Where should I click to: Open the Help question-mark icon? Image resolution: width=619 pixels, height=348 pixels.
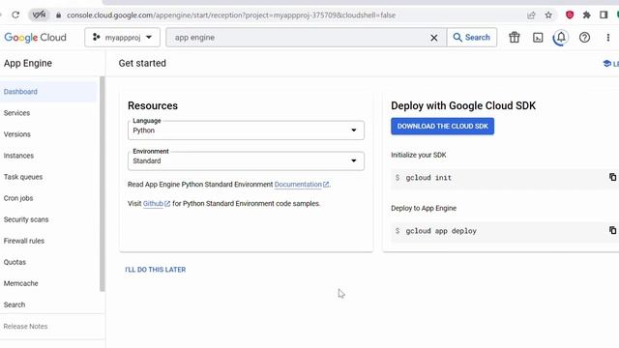pos(584,38)
